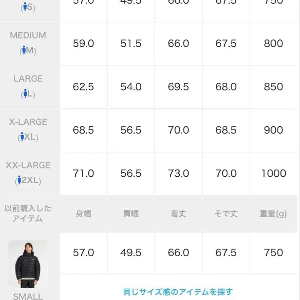
Task: Select the 着丈 column header
Action: pos(178,213)
